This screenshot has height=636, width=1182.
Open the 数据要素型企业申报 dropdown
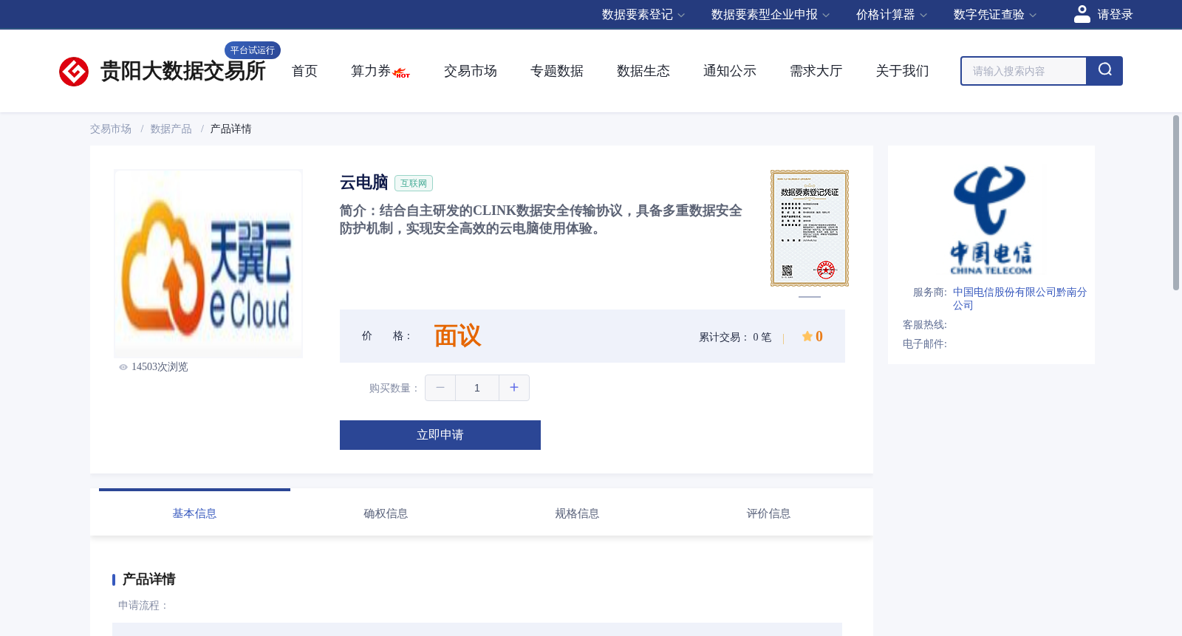tap(771, 15)
